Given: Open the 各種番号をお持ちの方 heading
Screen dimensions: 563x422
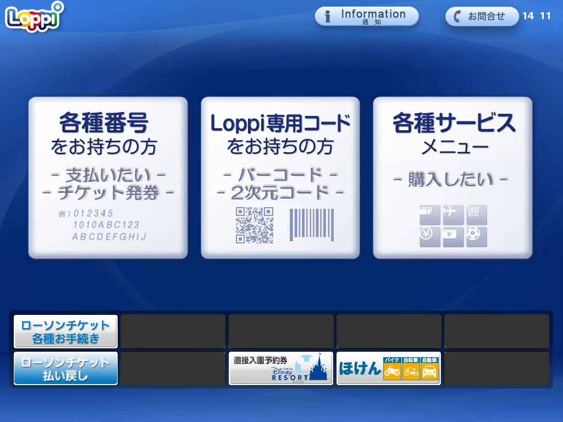Looking at the screenshot, I should 104,123.
